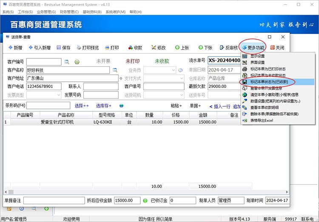Click the 收款 receive payment button

pyautogui.click(x=135, y=48)
